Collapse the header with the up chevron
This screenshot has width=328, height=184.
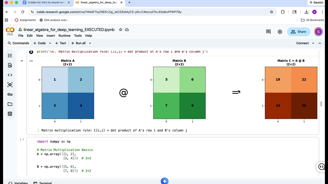320,43
